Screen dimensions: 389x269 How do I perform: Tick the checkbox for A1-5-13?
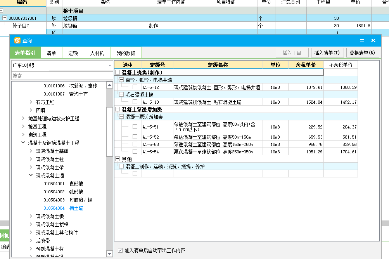tap(135, 102)
